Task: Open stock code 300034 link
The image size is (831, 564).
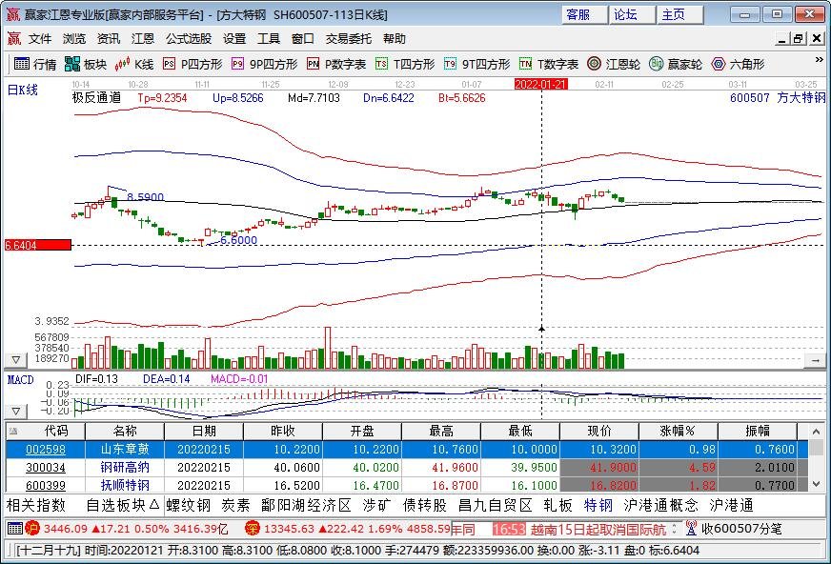Action: pos(46,468)
